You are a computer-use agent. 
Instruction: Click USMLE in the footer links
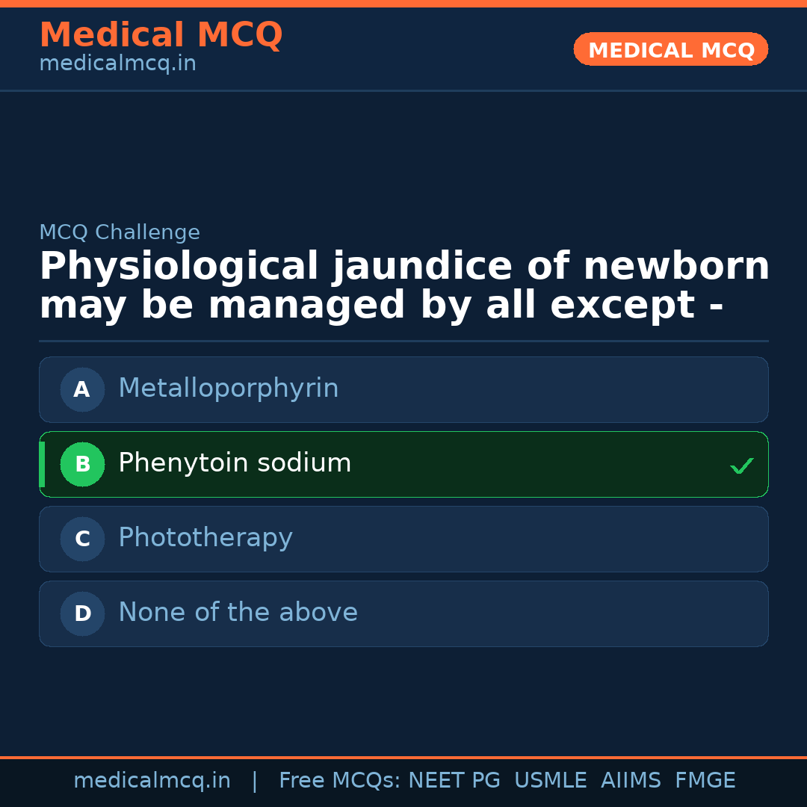point(551,780)
